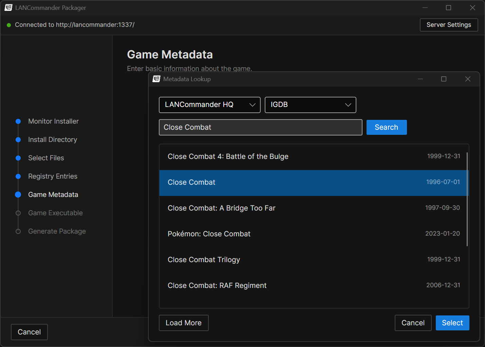The width and height of the screenshot is (485, 347).
Task: Close the LANCommander Packager window
Action: click(472, 7)
